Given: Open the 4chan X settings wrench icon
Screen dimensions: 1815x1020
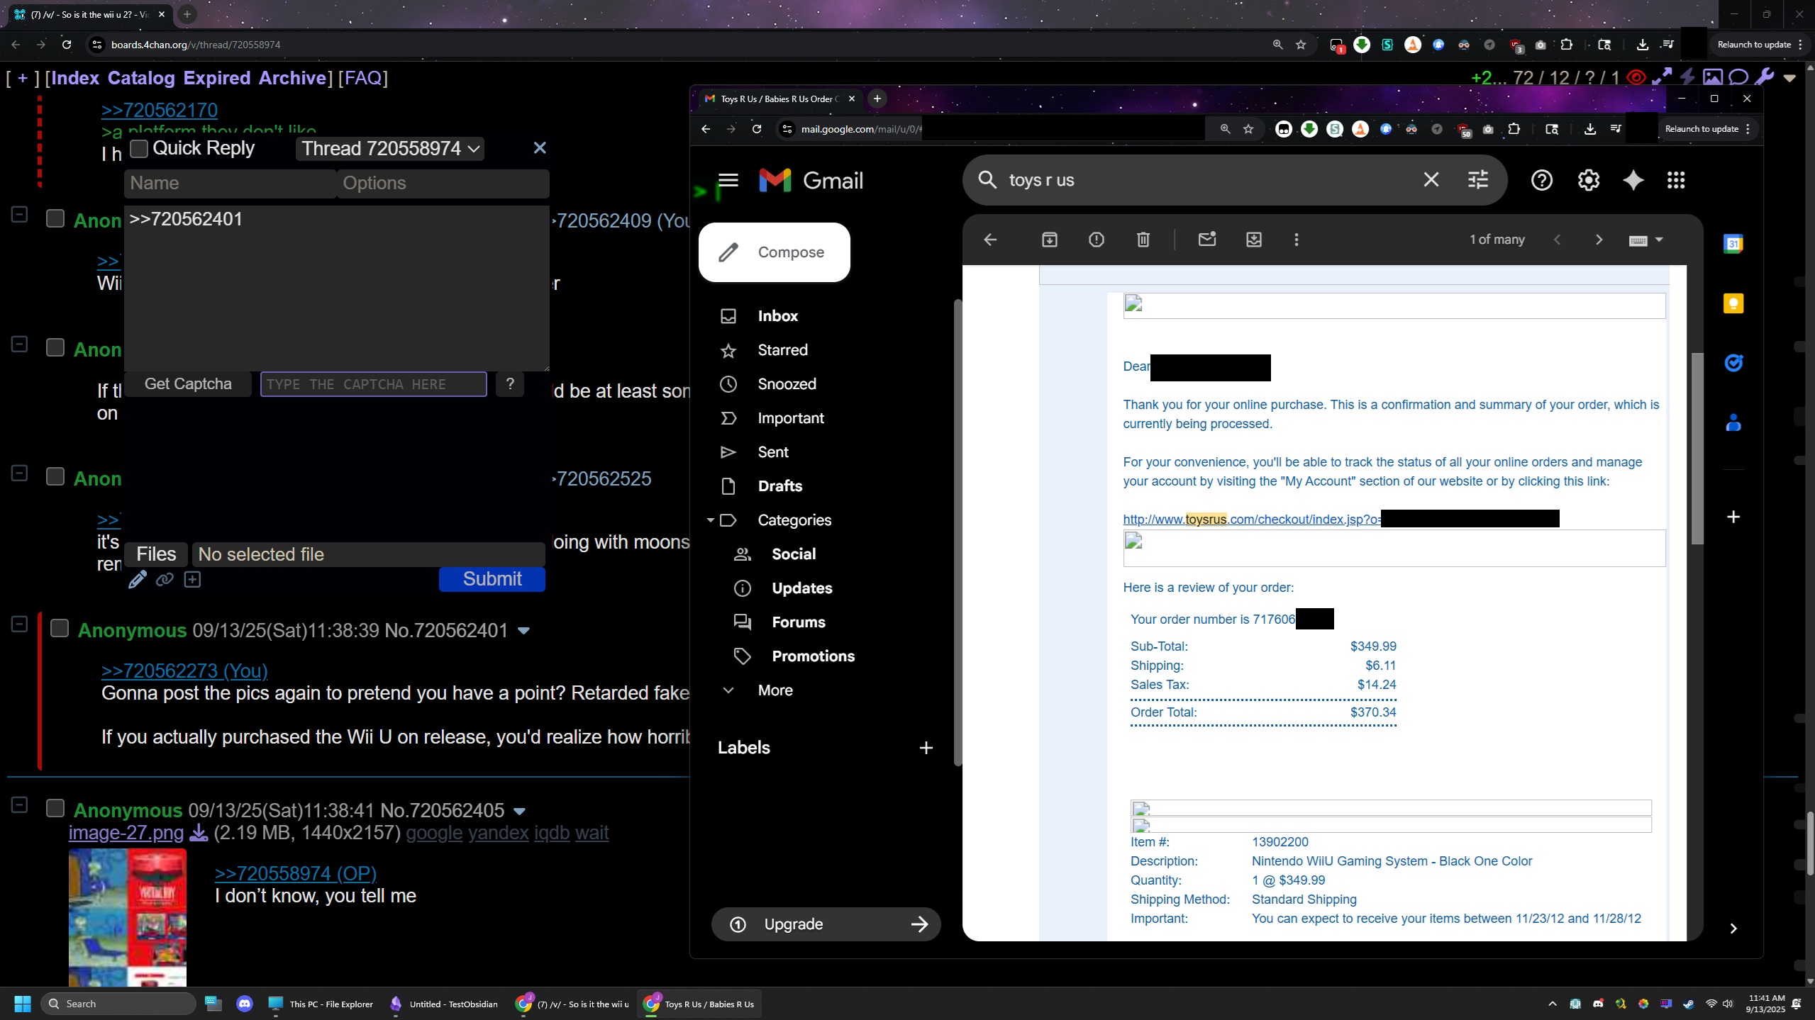Looking at the screenshot, I should (x=1765, y=77).
